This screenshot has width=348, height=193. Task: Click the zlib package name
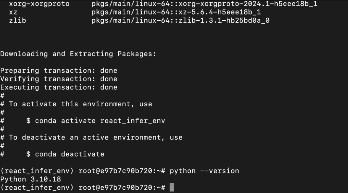coord(18,20)
